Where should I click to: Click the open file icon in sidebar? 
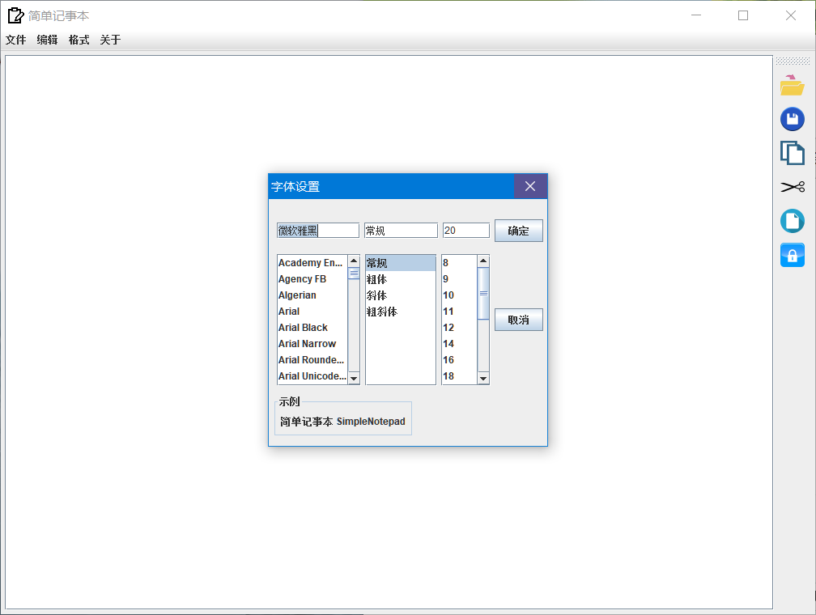793,85
